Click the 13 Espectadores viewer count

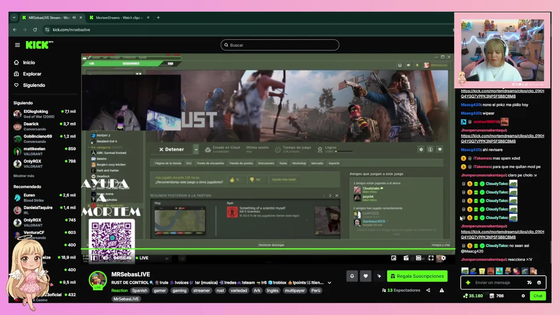401,290
